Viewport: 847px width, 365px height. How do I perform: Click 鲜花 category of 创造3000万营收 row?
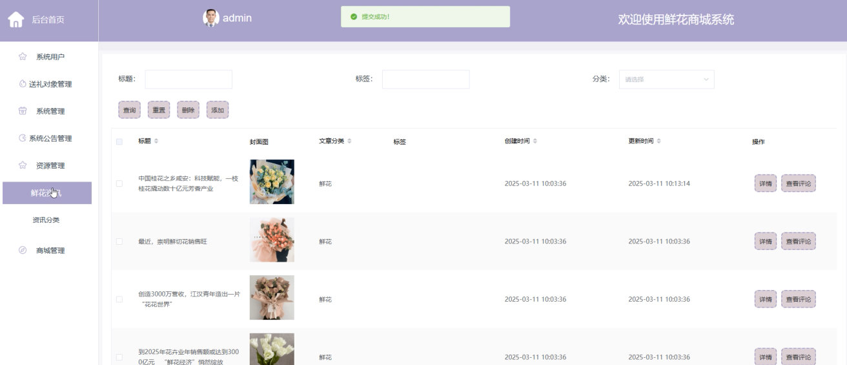[325, 299]
